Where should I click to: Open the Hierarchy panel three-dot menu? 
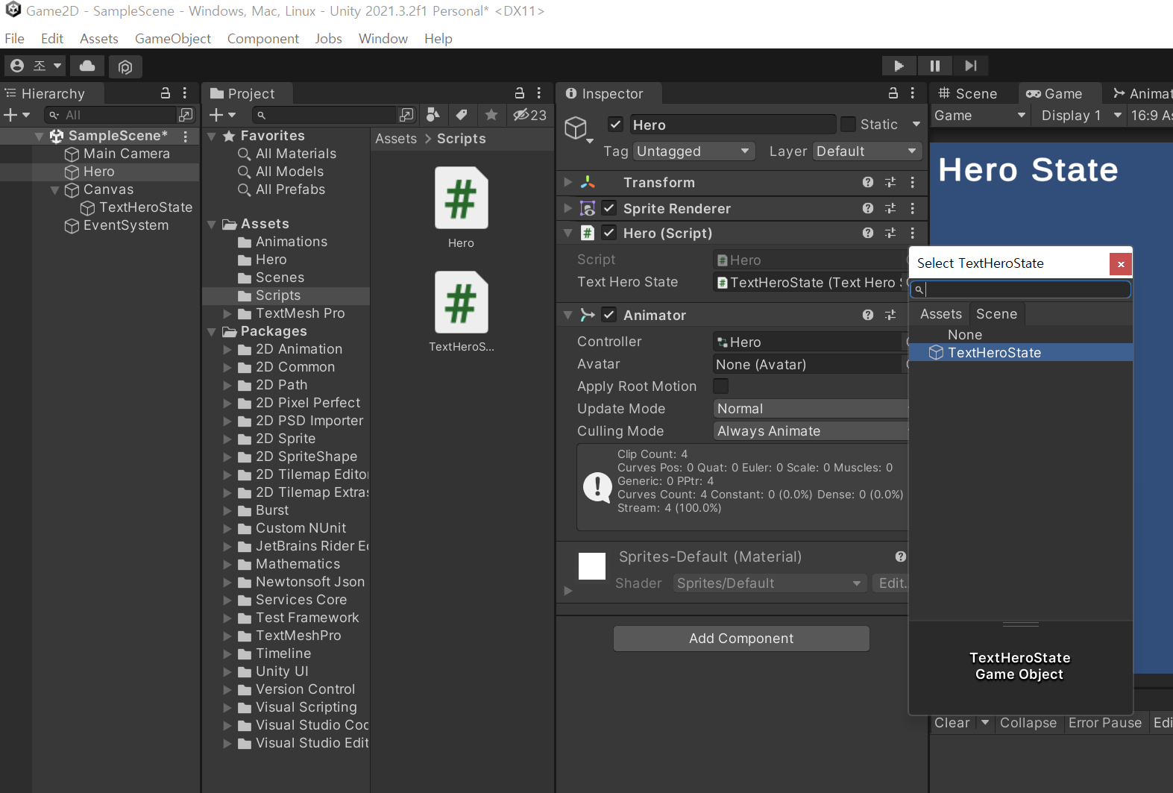tap(185, 93)
